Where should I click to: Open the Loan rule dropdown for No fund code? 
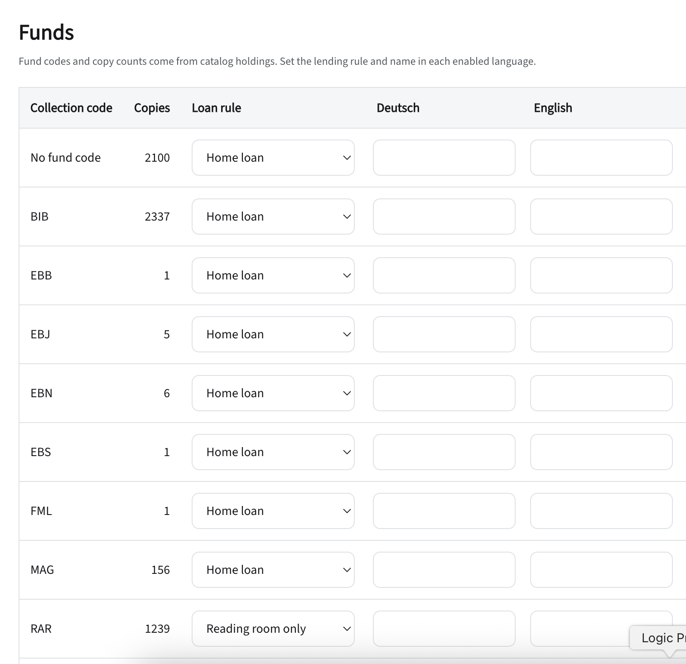pyautogui.click(x=273, y=158)
